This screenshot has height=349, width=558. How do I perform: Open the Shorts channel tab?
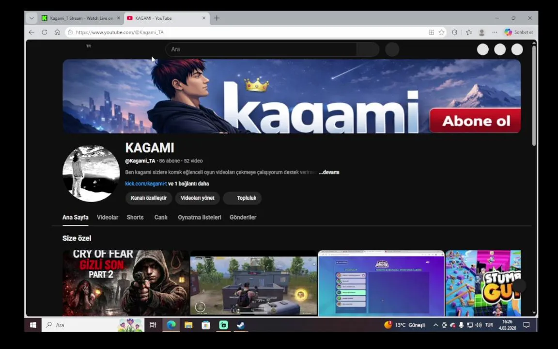135,217
